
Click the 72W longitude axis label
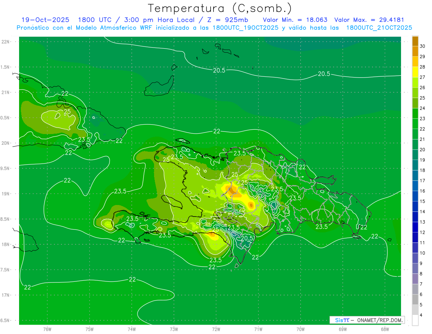pyautogui.click(x=216, y=329)
